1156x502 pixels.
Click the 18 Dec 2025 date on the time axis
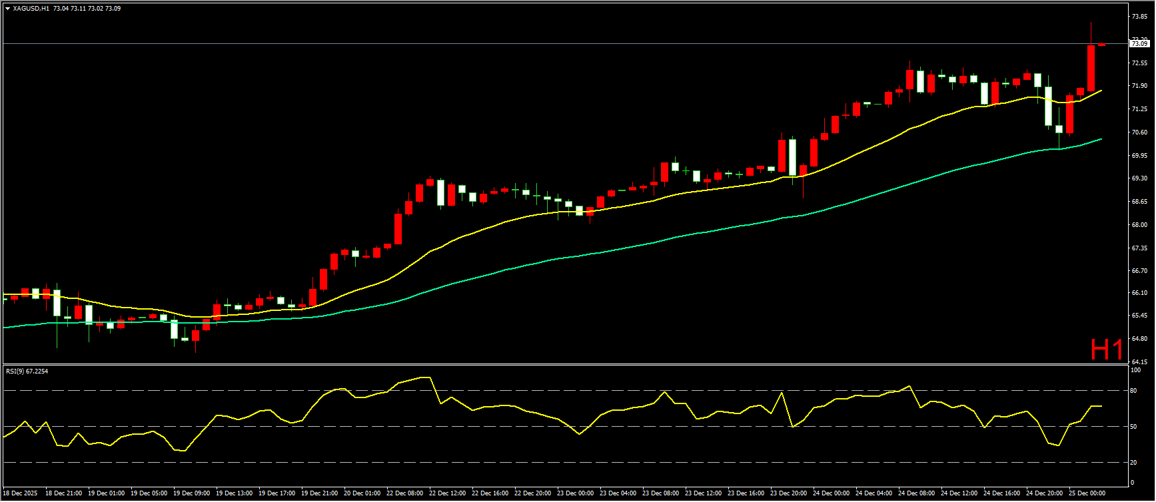click(21, 493)
